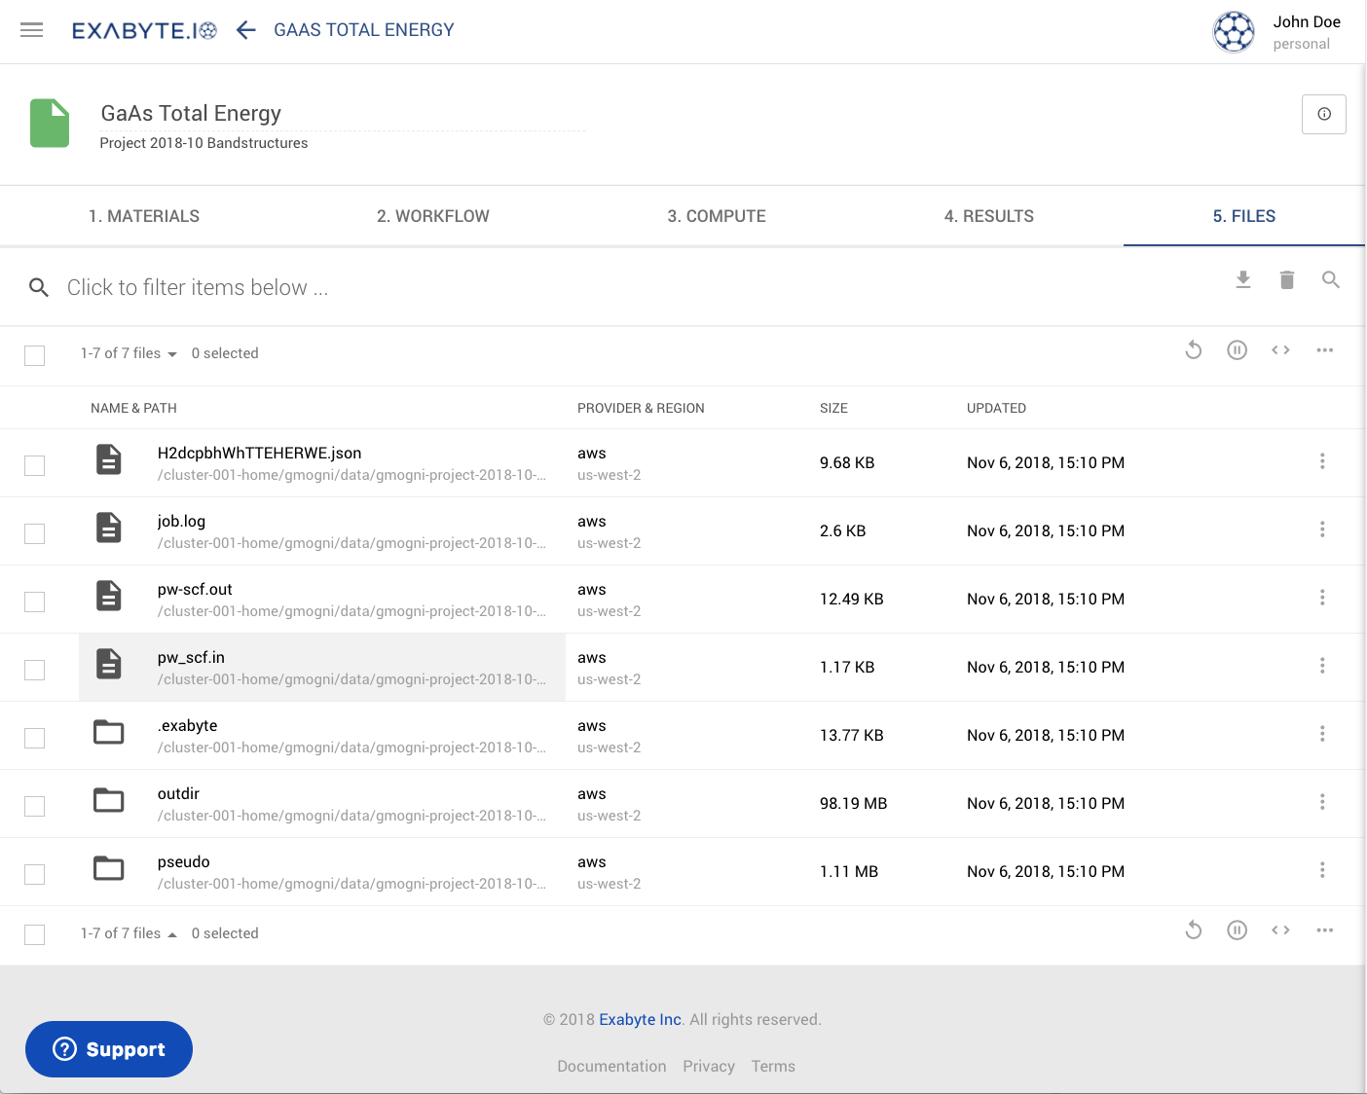This screenshot has height=1094, width=1367.
Task: Open the info panel with the circled-i button
Action: click(1323, 114)
